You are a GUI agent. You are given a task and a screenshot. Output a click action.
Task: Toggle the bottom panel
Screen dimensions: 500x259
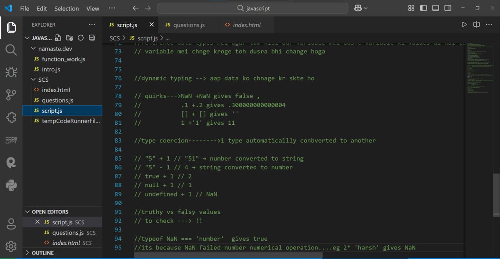pos(435,8)
